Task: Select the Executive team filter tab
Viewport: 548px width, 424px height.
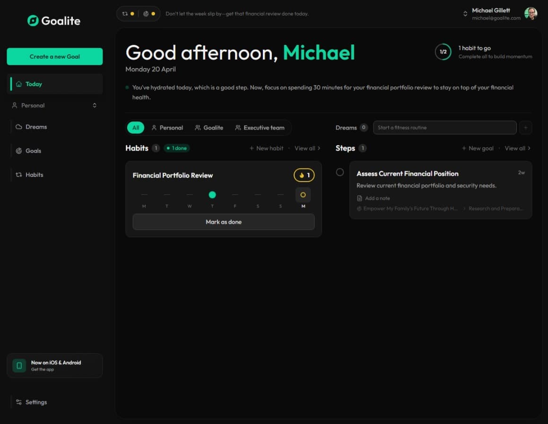Action: tap(260, 127)
